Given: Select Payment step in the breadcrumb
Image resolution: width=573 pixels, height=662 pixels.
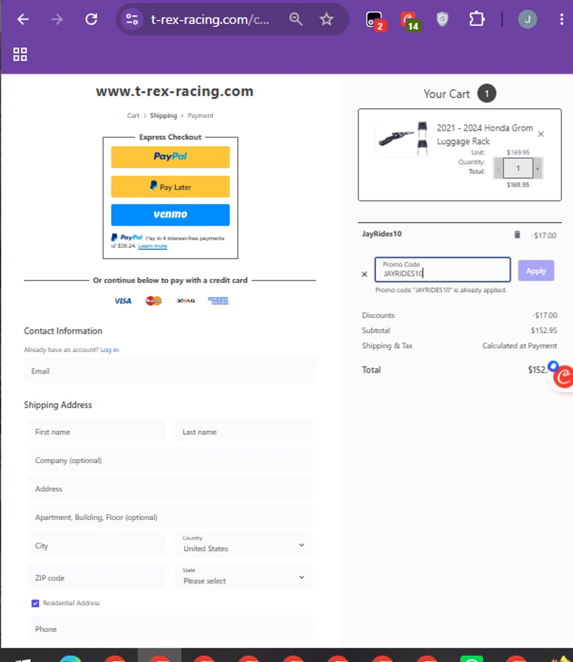Looking at the screenshot, I should pyautogui.click(x=200, y=116).
